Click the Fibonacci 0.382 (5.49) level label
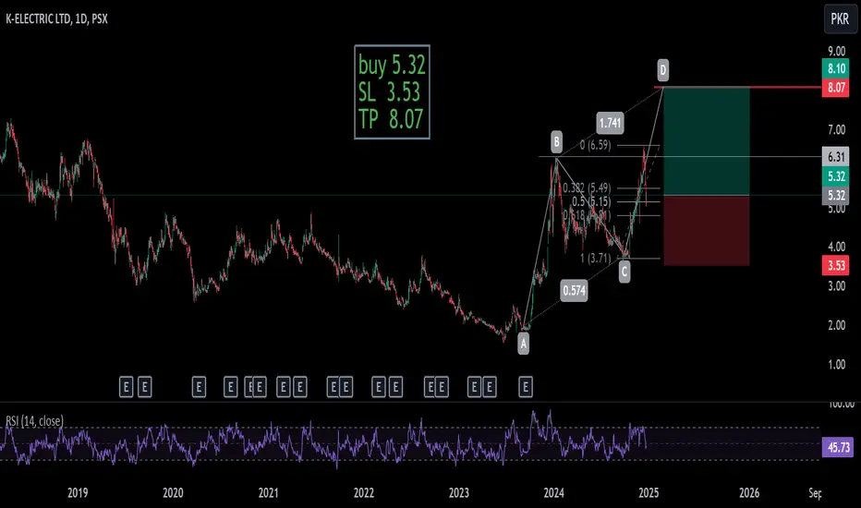861x508 pixels. pyautogui.click(x=587, y=187)
